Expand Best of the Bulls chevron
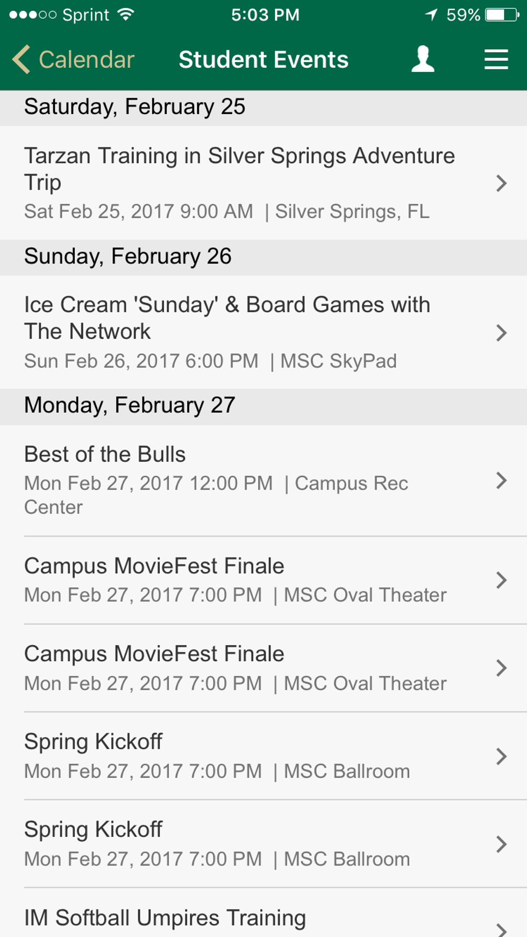Screen dimensions: 527x937 [x=501, y=480]
